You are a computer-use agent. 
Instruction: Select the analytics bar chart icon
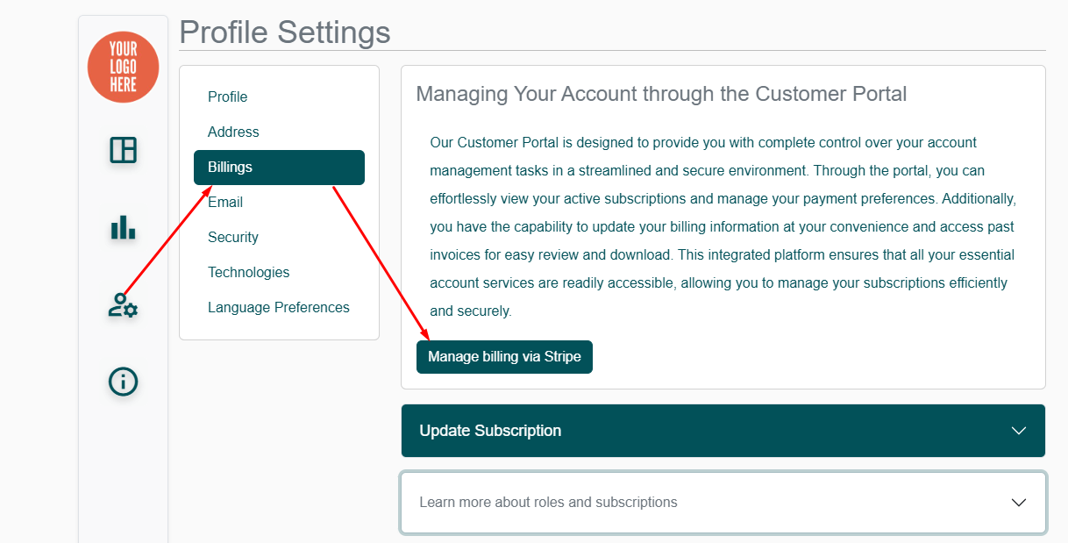pyautogui.click(x=123, y=229)
